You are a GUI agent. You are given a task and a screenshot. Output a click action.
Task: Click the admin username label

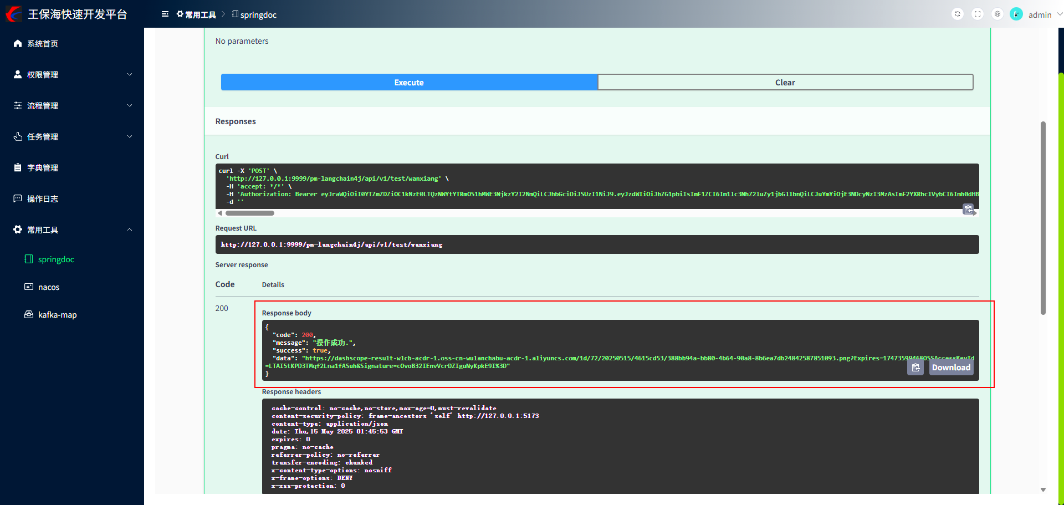click(x=1040, y=15)
